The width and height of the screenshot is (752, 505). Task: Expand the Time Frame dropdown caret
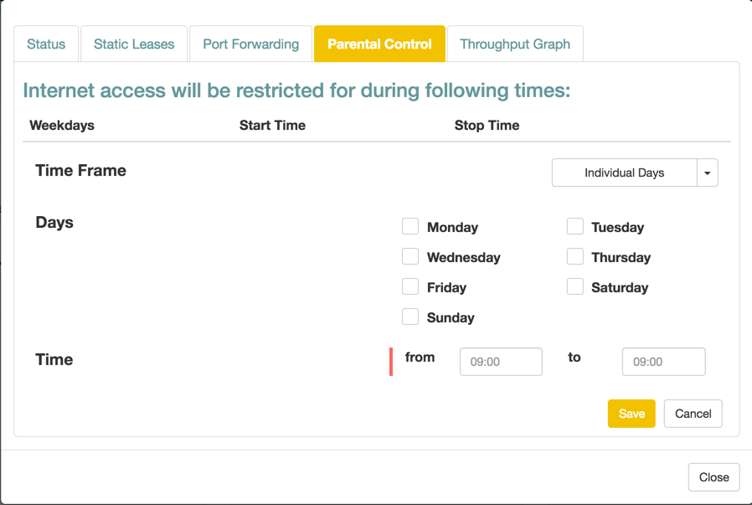tap(708, 173)
